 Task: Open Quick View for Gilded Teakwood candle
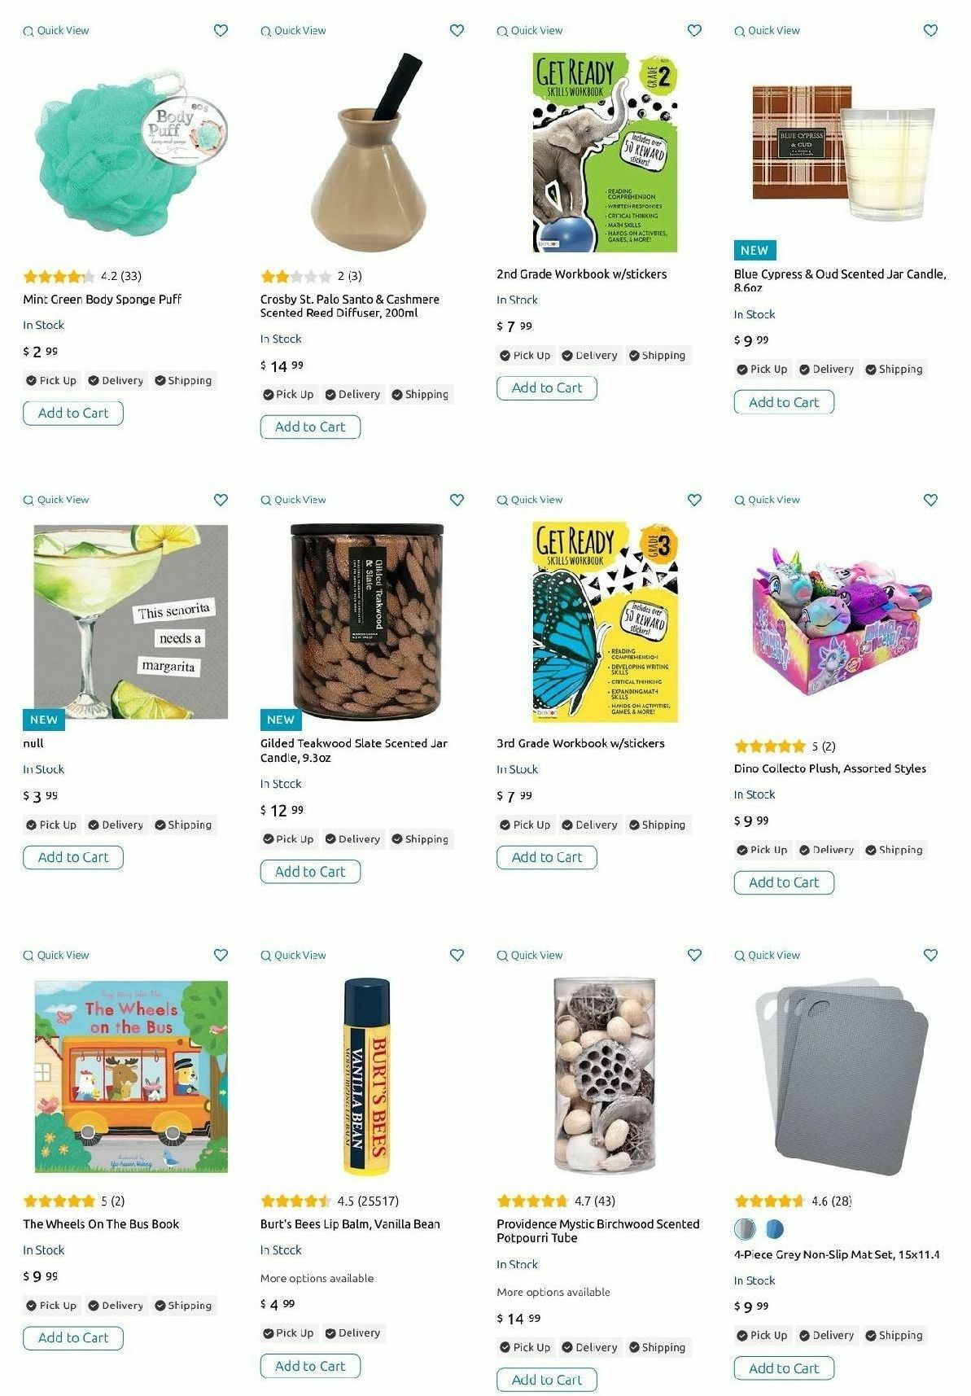[293, 500]
